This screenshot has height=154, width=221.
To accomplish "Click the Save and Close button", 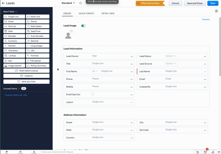I will tap(194, 3).
